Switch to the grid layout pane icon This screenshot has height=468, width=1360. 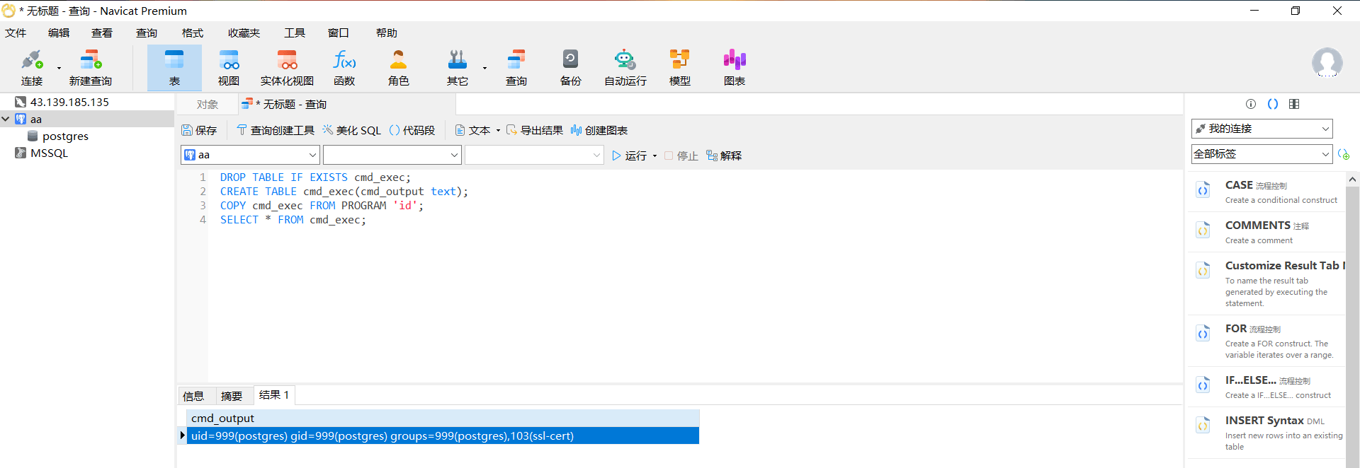click(1294, 104)
